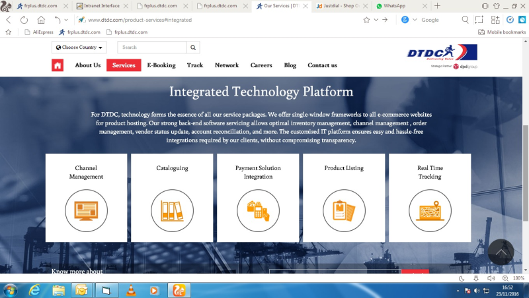This screenshot has width=529, height=298.
Task: Click the Real Time Tracking map icon
Action: (430, 210)
